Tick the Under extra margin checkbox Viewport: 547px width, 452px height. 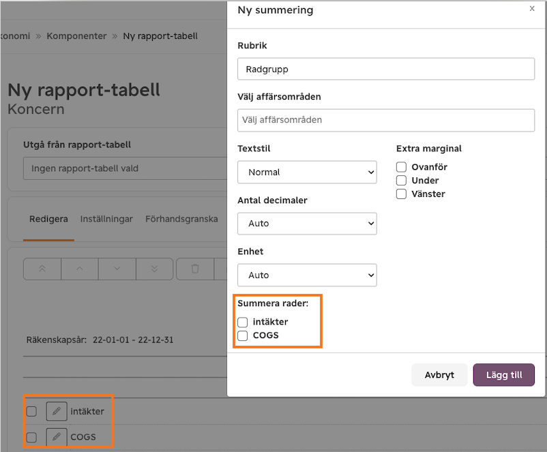point(401,180)
